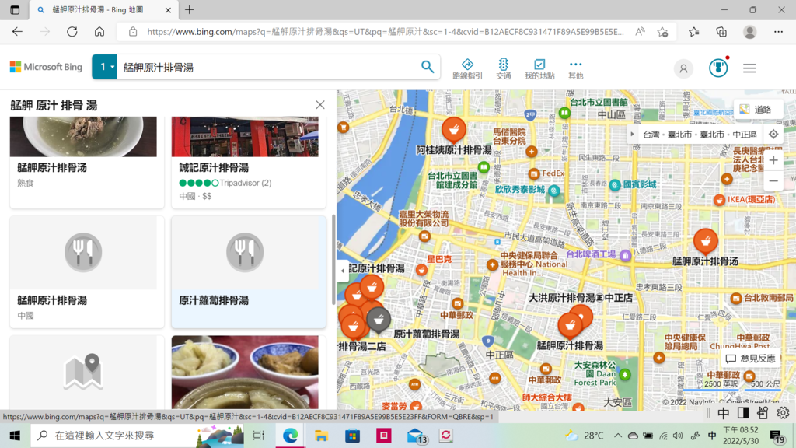Open a new browser tab
This screenshot has height=448, width=796.
coord(190,9)
